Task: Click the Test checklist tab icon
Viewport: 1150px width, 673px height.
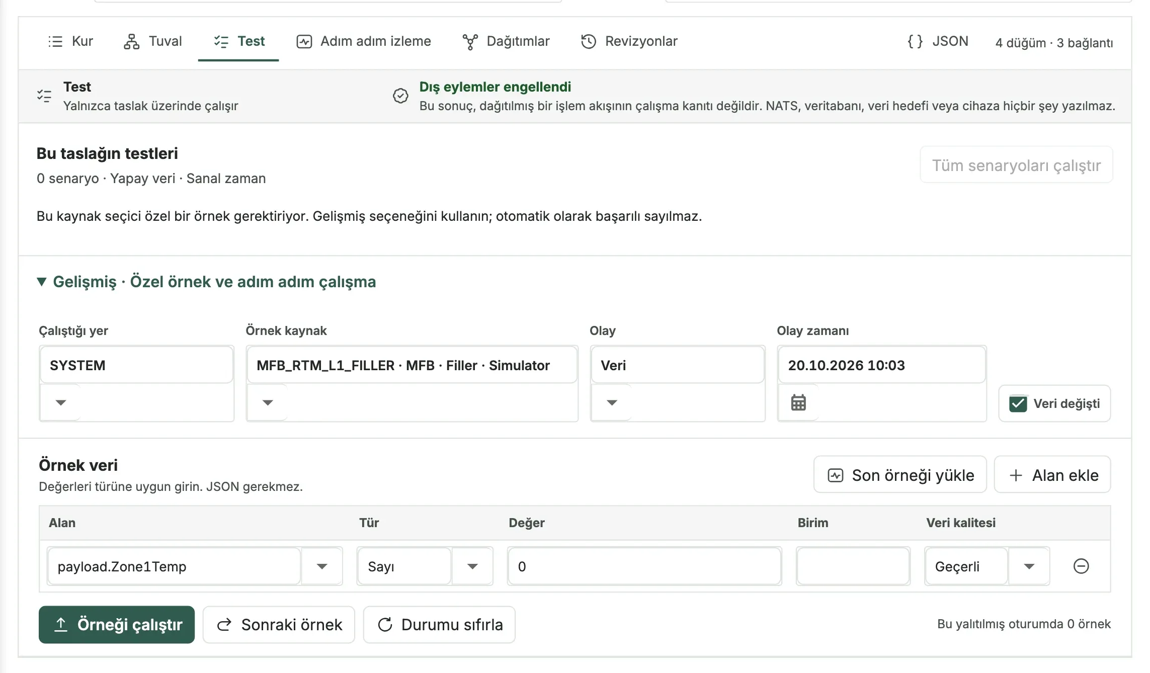Action: (221, 41)
